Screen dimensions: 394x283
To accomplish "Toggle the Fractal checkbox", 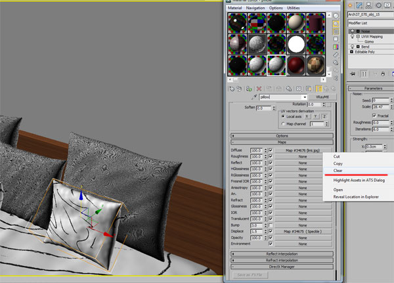I will (x=374, y=116).
